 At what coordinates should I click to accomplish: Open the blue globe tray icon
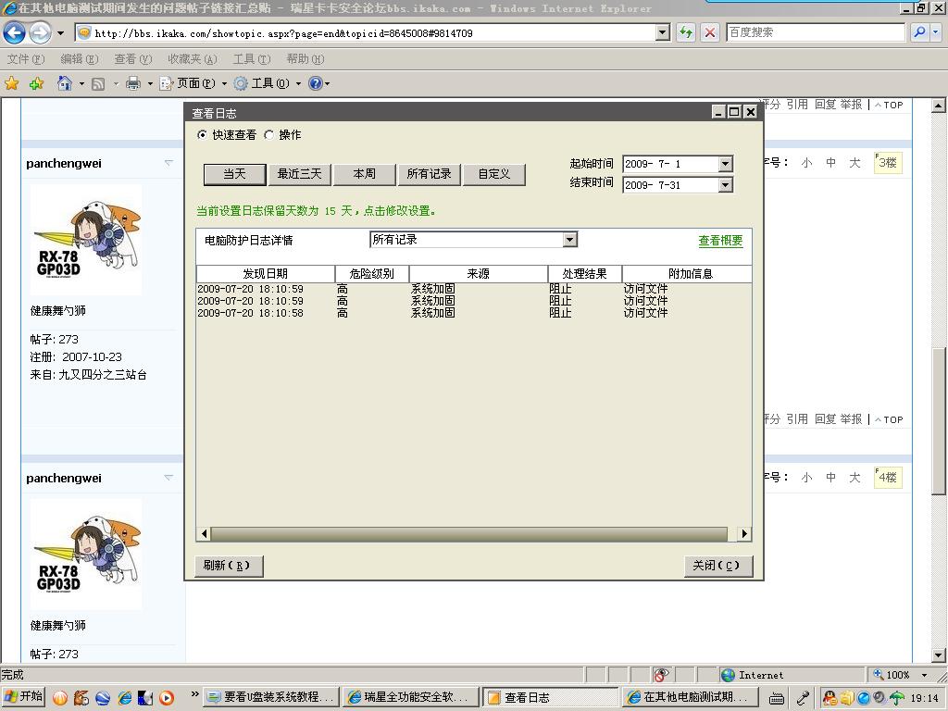coord(864,698)
